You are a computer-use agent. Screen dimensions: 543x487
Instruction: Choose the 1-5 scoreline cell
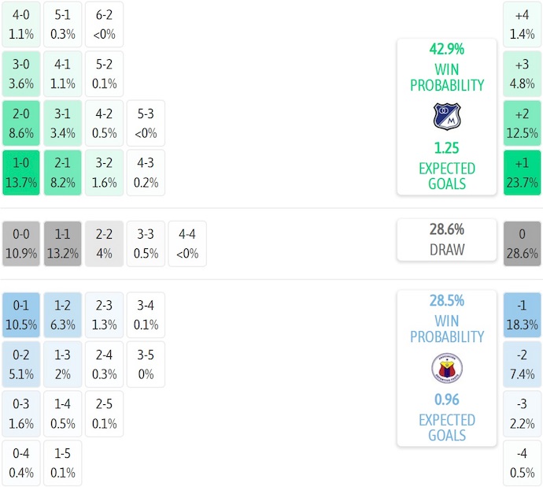coord(63,463)
